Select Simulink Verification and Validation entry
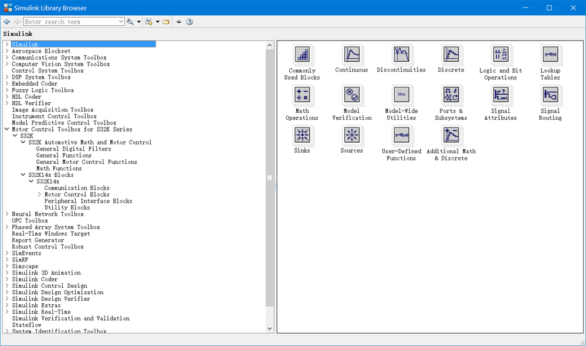The width and height of the screenshot is (586, 346). tap(70, 318)
